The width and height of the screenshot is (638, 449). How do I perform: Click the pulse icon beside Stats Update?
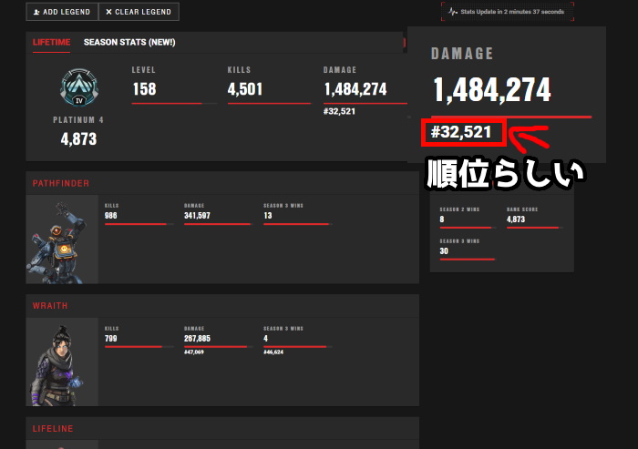(452, 12)
